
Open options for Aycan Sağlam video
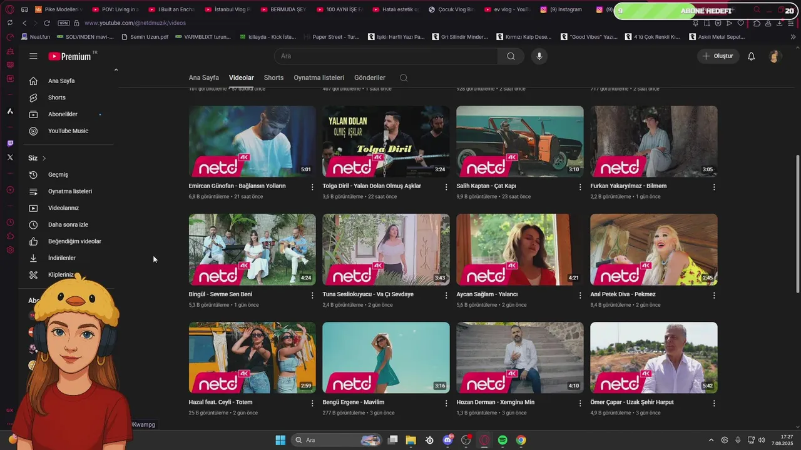580,295
